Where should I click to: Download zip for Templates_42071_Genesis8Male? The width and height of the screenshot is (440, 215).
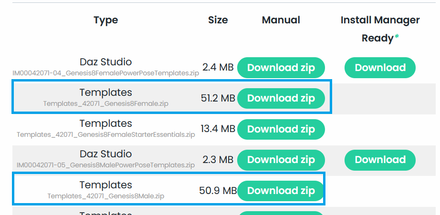(281, 191)
